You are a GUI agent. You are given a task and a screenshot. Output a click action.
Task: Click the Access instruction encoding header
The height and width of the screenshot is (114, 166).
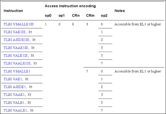click(70, 6)
